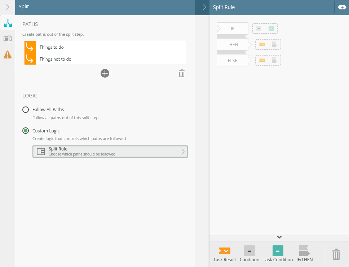Screen dimensions: 349x267
Task: Click the Split tab icon in sidebar
Action: coord(8,23)
